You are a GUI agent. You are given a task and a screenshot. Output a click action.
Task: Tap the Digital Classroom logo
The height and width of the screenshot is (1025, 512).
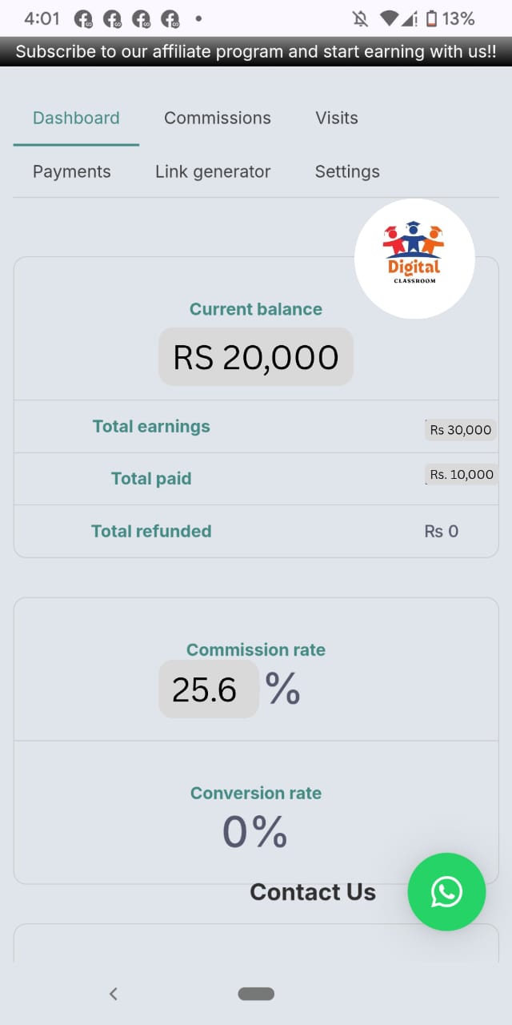point(414,259)
